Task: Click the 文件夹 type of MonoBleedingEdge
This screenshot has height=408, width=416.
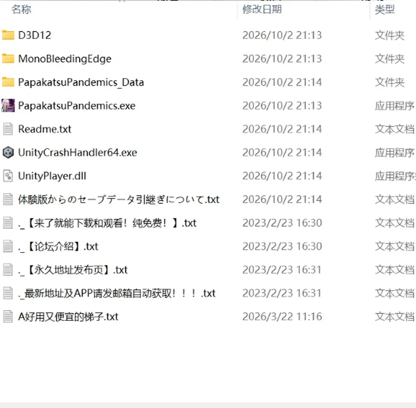Action: click(390, 59)
